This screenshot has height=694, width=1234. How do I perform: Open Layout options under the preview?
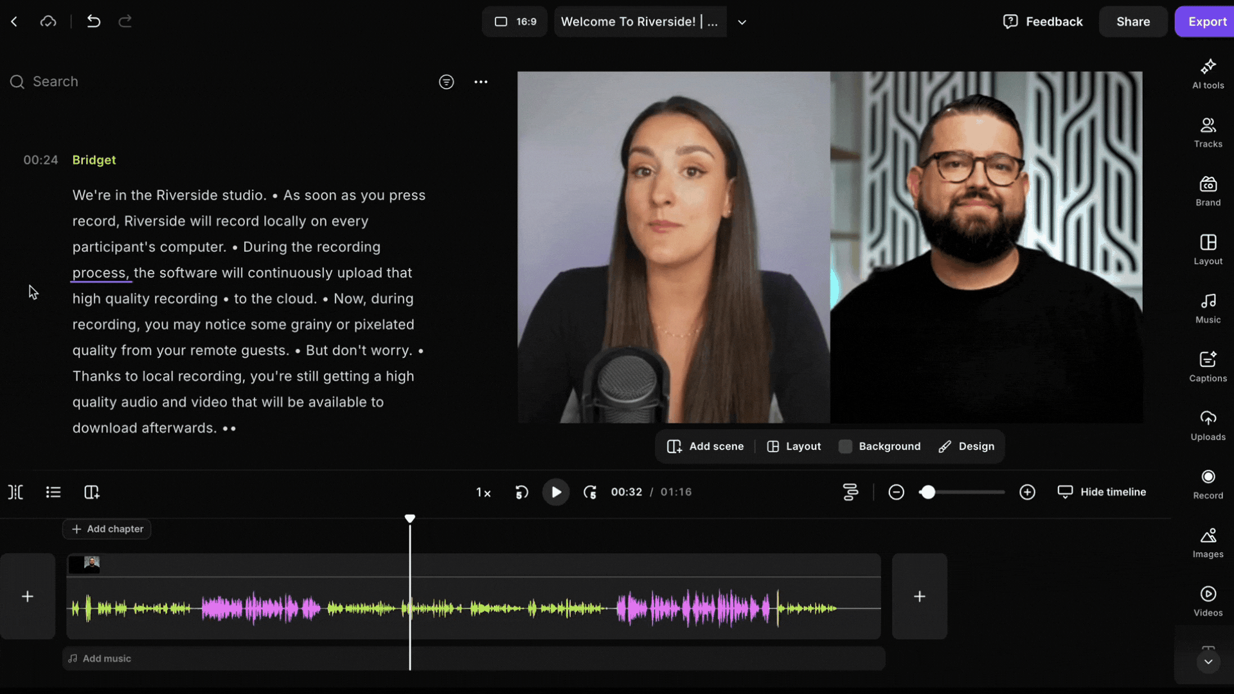pyautogui.click(x=794, y=447)
